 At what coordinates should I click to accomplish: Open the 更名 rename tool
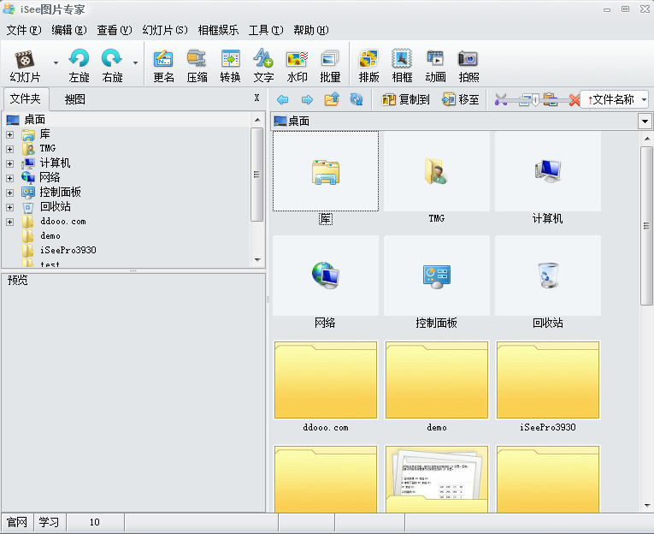pos(163,65)
